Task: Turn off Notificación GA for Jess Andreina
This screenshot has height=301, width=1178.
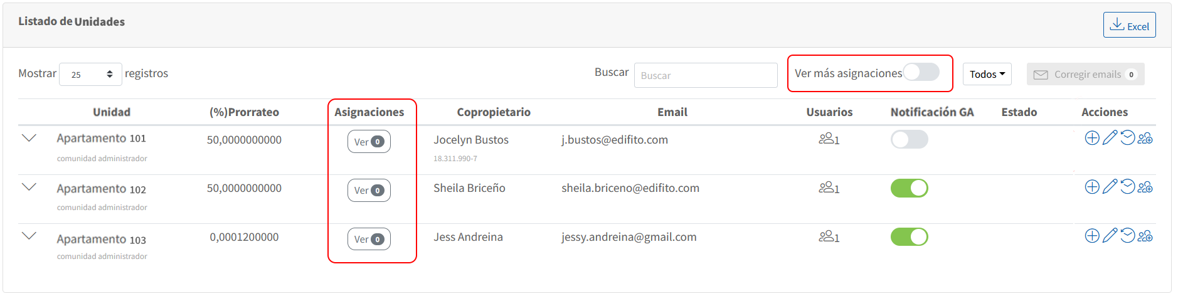Action: click(909, 237)
